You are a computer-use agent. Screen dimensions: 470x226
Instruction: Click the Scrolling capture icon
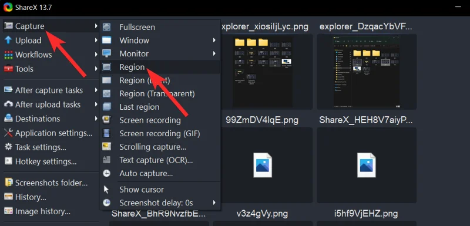[x=106, y=147]
